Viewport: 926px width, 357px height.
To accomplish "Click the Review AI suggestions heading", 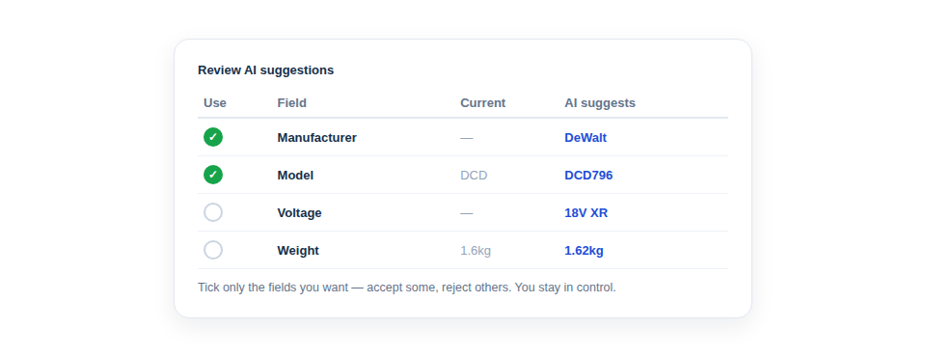I will coord(266,70).
